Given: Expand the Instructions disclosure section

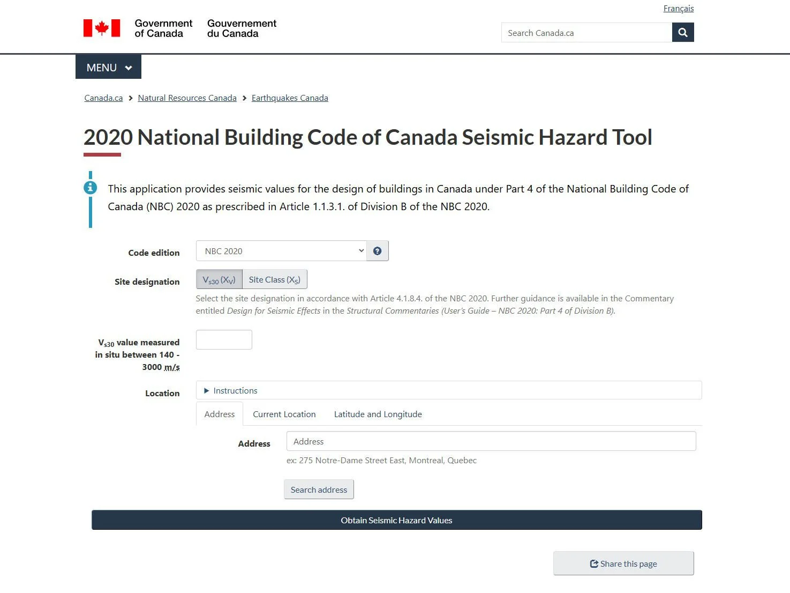Looking at the screenshot, I should (449, 390).
